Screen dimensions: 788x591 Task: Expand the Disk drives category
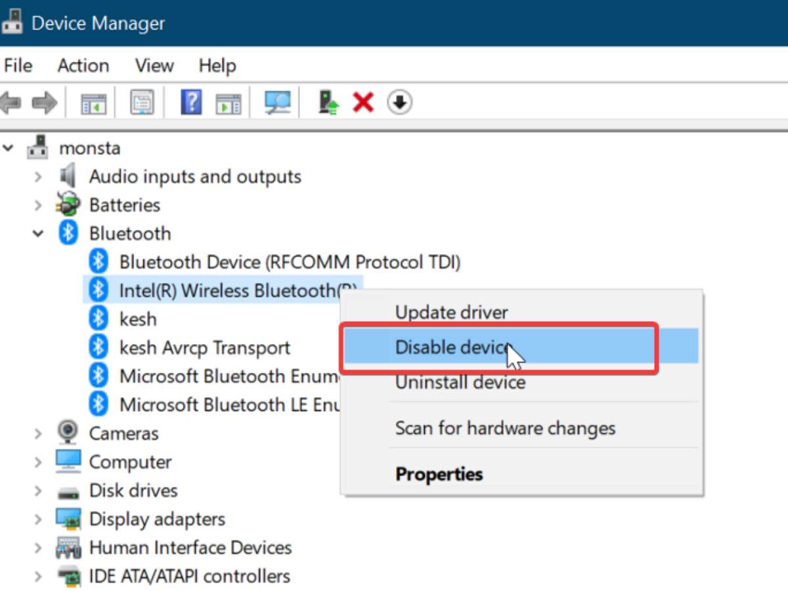click(x=38, y=491)
